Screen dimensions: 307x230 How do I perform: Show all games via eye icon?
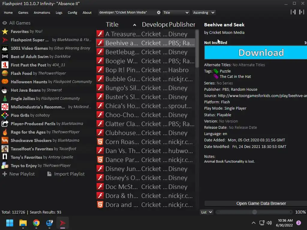(4, 23)
